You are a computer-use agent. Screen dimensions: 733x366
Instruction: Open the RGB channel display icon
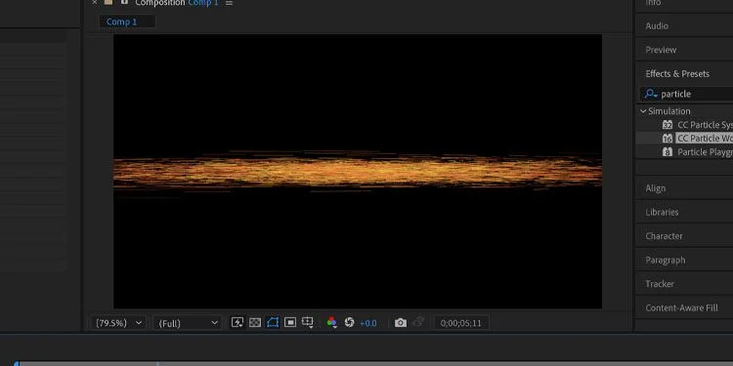pyautogui.click(x=332, y=323)
